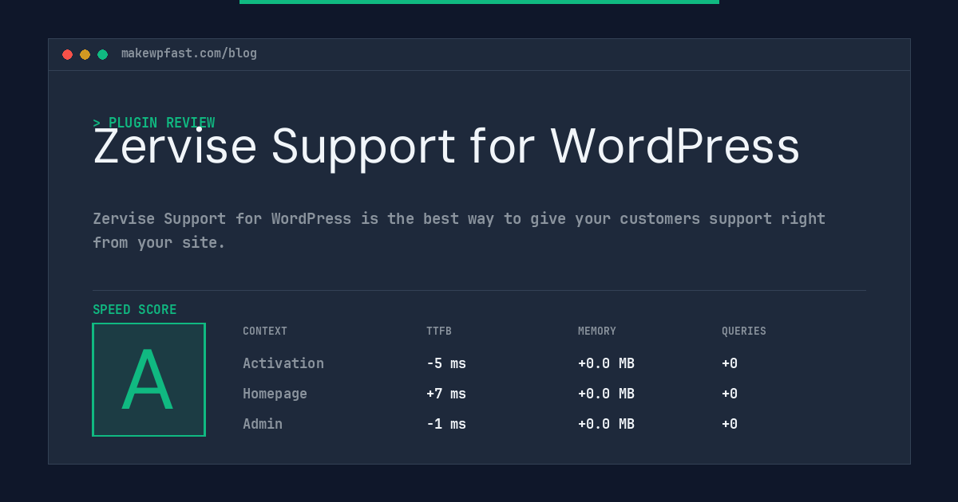Image resolution: width=958 pixels, height=502 pixels.
Task: Click the MEMORY column header
Action: pos(597,331)
